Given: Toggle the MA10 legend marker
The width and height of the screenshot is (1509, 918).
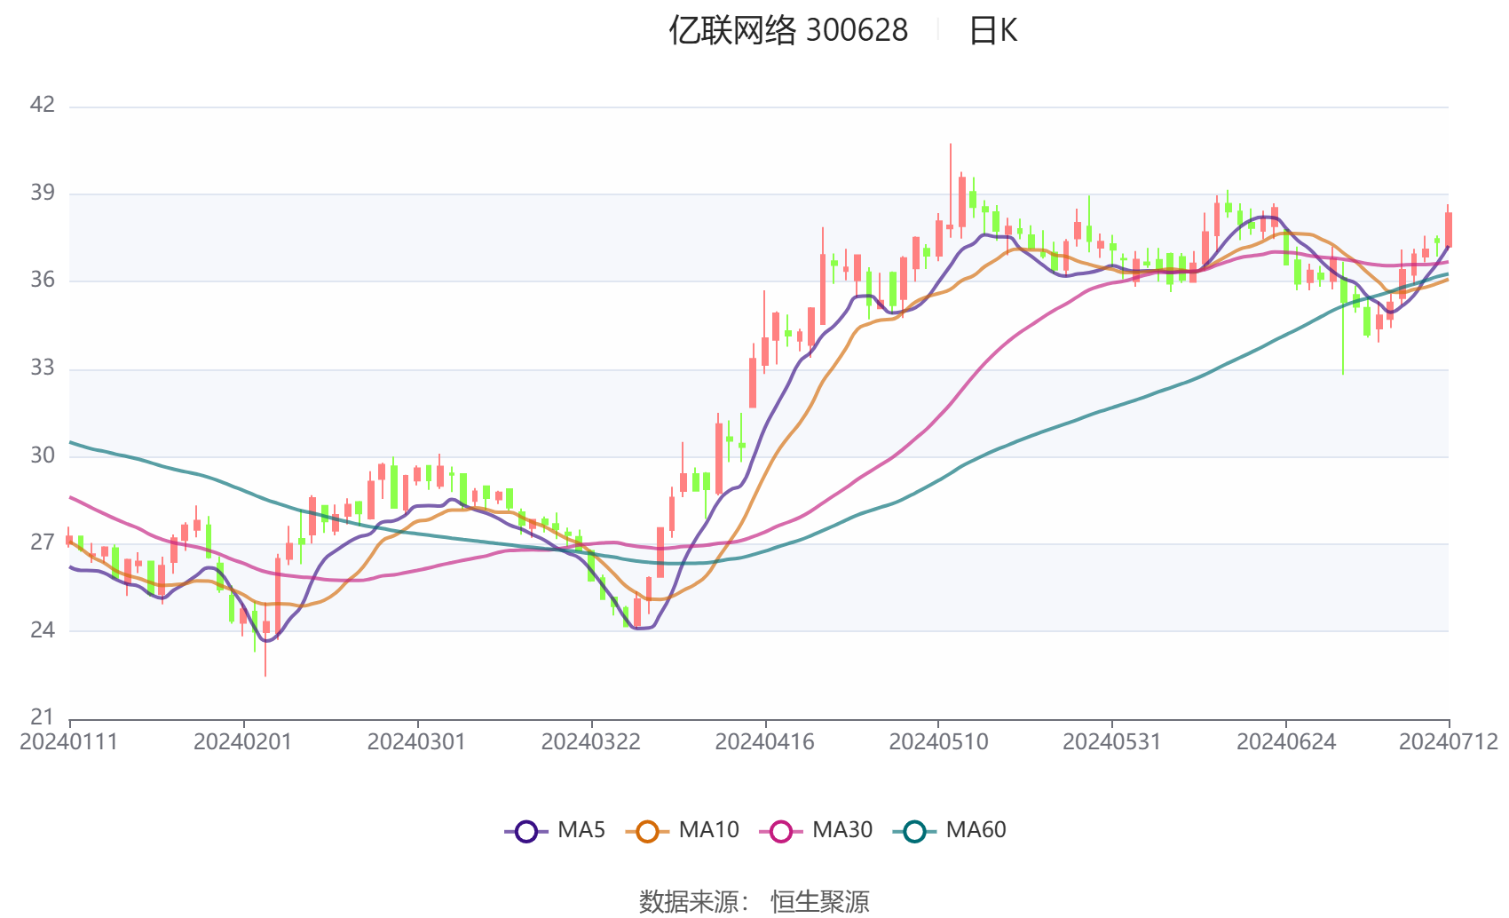Looking at the screenshot, I should pyautogui.click(x=647, y=831).
